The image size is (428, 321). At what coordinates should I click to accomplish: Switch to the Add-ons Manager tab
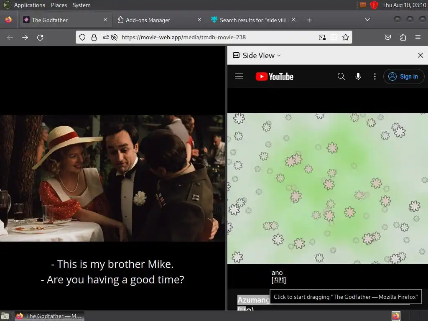159,20
